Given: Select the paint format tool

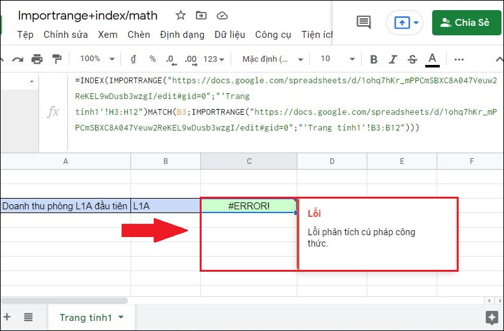Looking at the screenshot, I should [57, 59].
